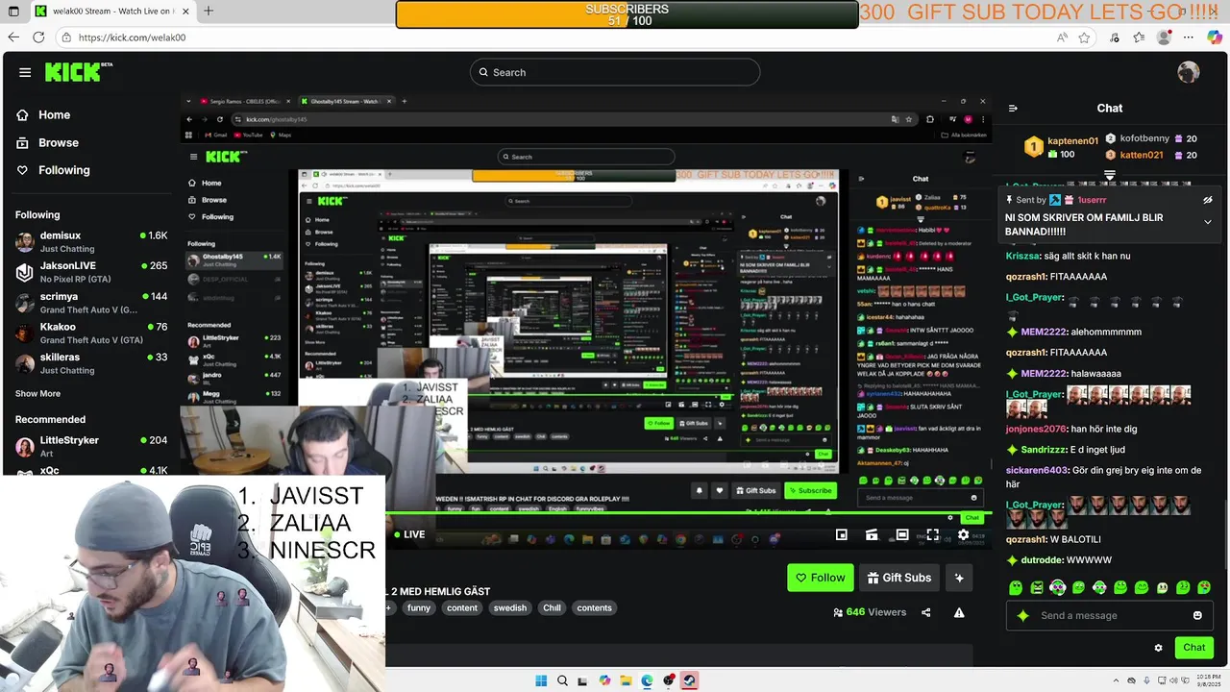Click the Kick Search box
This screenshot has width=1230, height=692.
click(x=615, y=72)
